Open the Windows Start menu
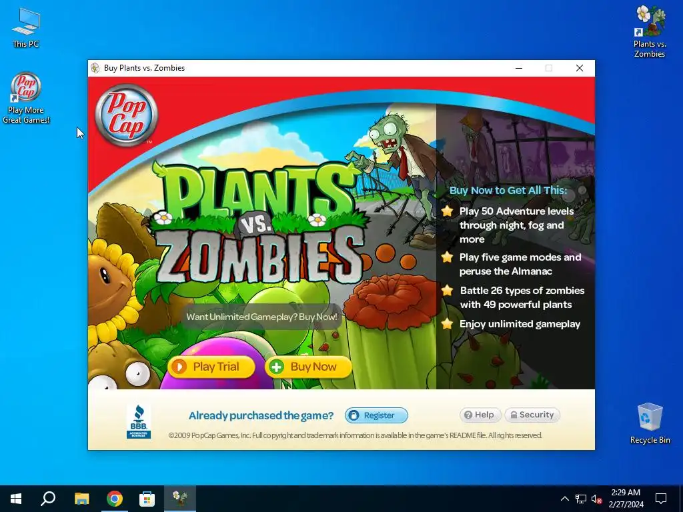Image resolution: width=683 pixels, height=512 pixels. tap(16, 499)
